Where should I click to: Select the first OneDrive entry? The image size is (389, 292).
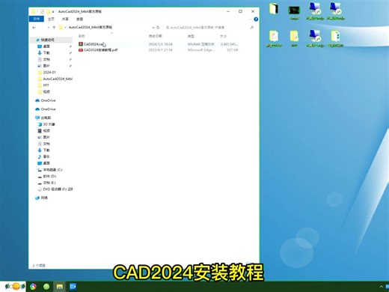tap(48, 100)
